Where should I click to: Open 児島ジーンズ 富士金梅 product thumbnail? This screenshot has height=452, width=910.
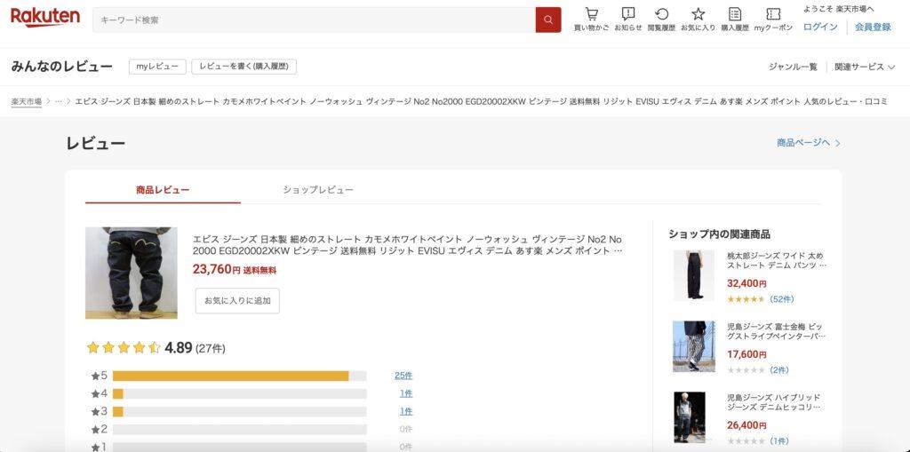click(693, 346)
